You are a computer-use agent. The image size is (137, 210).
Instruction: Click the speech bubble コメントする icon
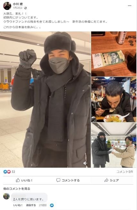point(58,180)
